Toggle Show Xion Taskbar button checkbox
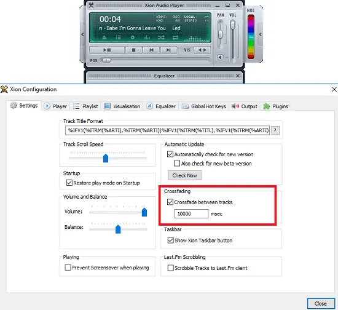 click(170, 240)
